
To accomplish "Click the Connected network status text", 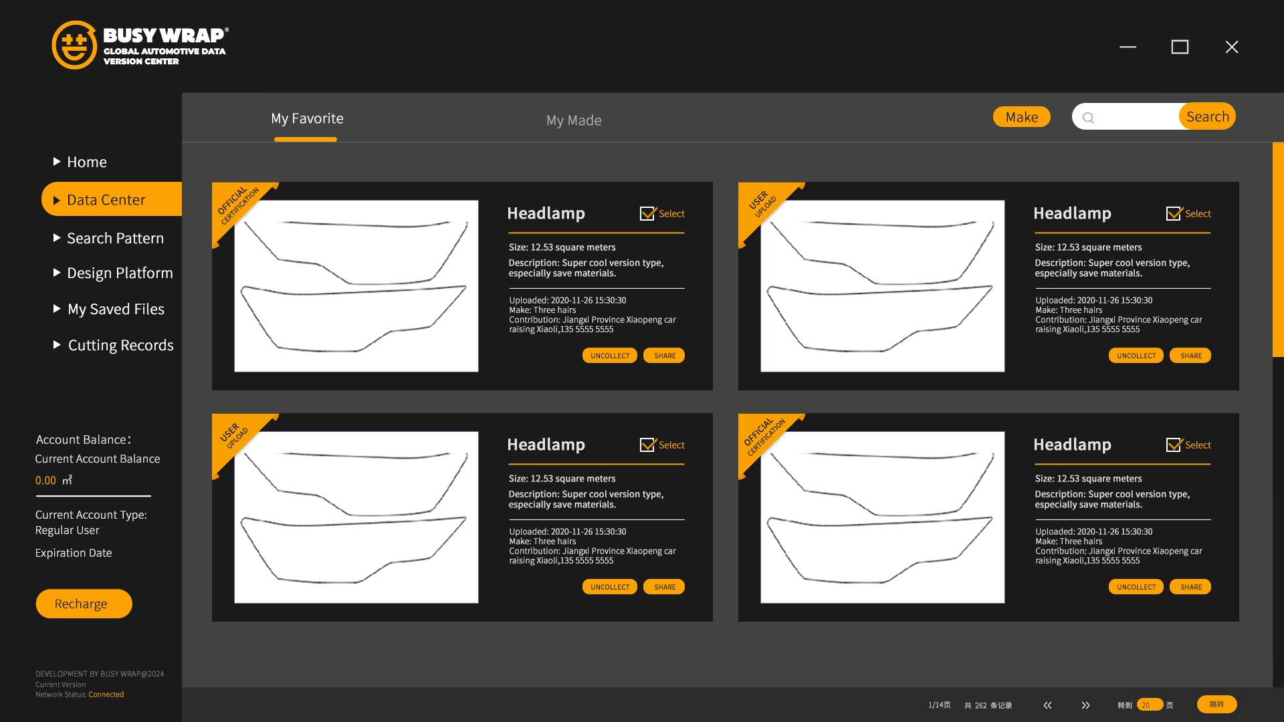I will tap(106, 695).
